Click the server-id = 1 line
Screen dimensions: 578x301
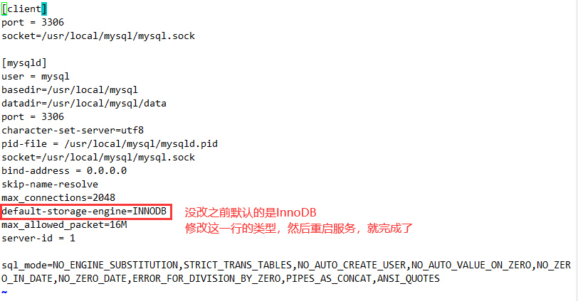pyautogui.click(x=38, y=238)
